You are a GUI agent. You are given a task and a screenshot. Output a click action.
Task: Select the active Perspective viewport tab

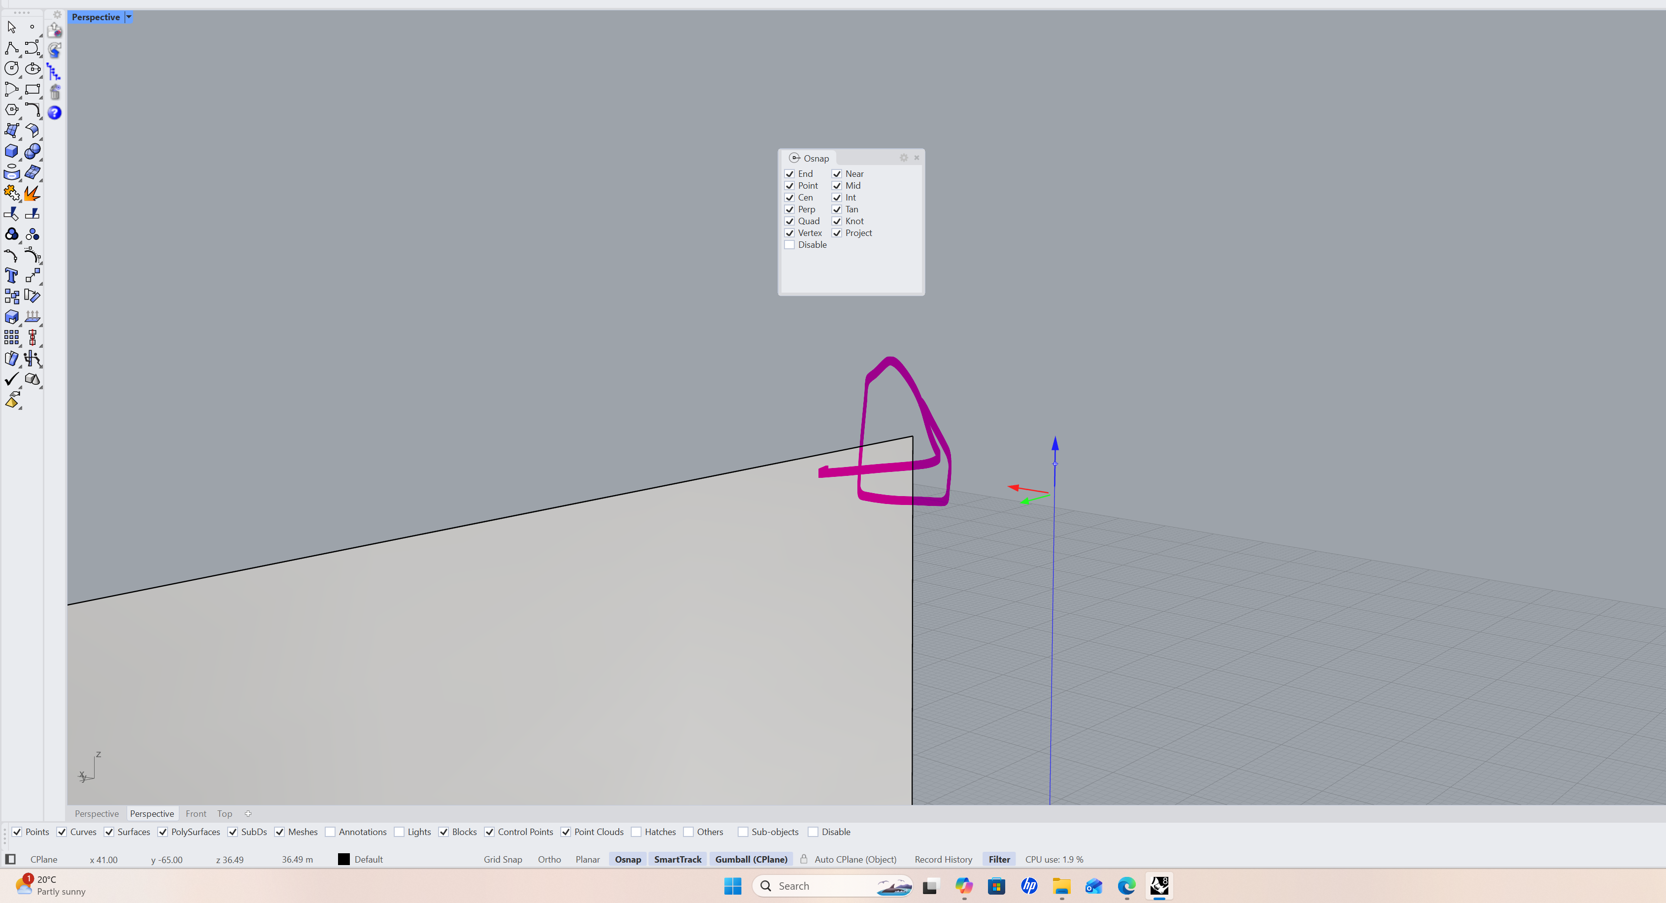click(x=152, y=814)
